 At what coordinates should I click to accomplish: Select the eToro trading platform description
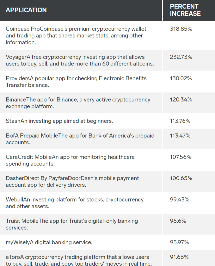point(77,260)
